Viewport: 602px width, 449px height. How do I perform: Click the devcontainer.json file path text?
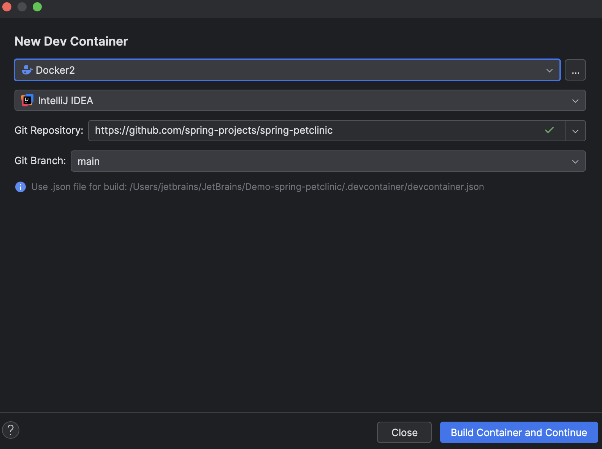click(x=306, y=187)
